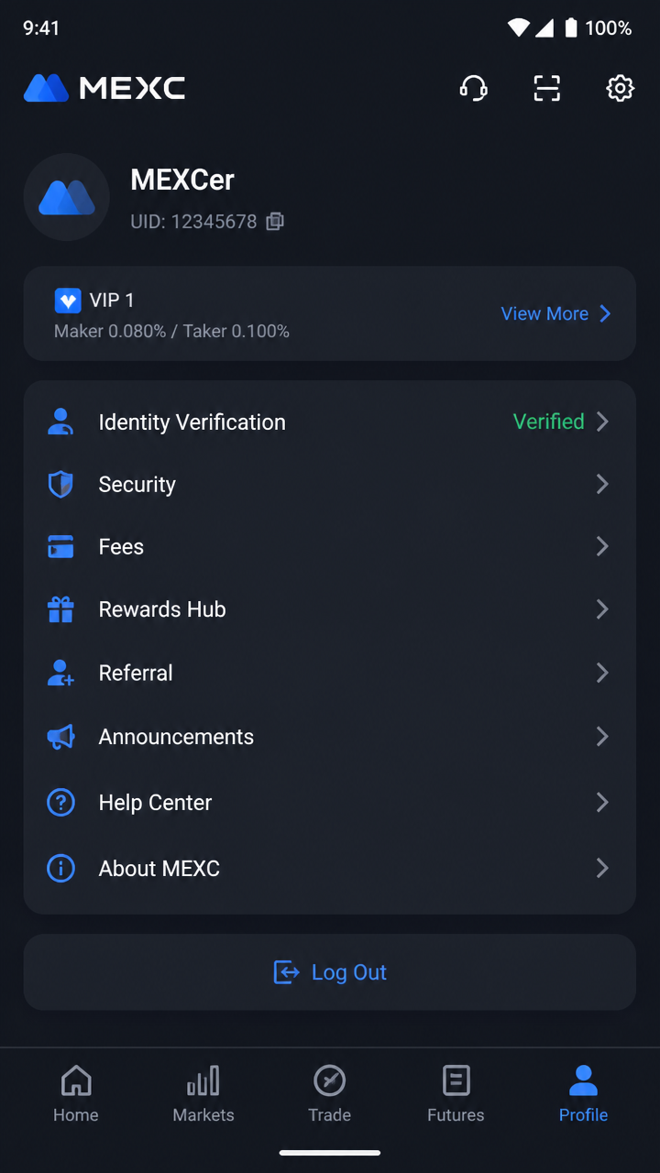The height and width of the screenshot is (1173, 660).
Task: Switch to Markets tab
Action: point(203,1094)
